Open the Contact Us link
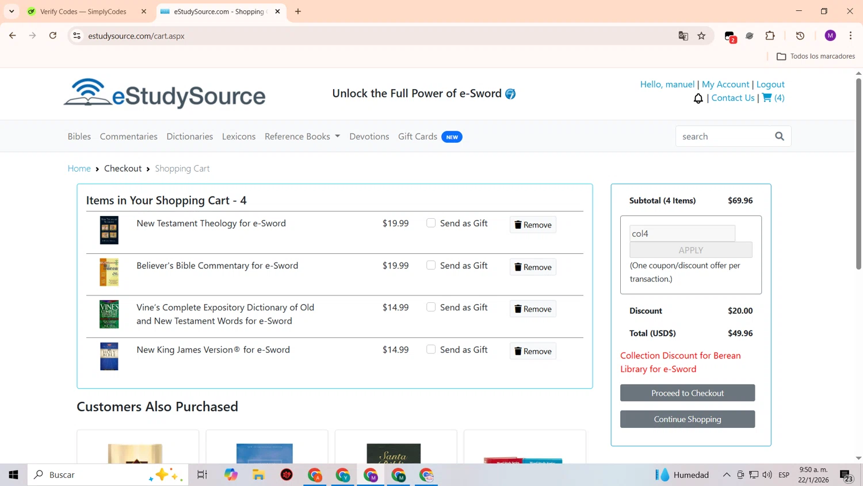This screenshot has width=863, height=486. pyautogui.click(x=733, y=98)
